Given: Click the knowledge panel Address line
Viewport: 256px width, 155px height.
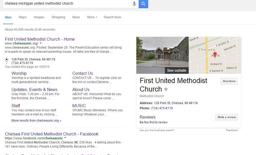Looking at the screenshot, I should [169, 103].
